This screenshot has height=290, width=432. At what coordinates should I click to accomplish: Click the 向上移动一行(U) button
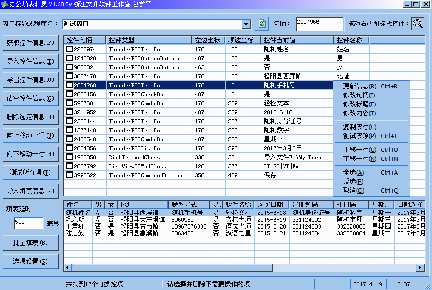(x=31, y=135)
